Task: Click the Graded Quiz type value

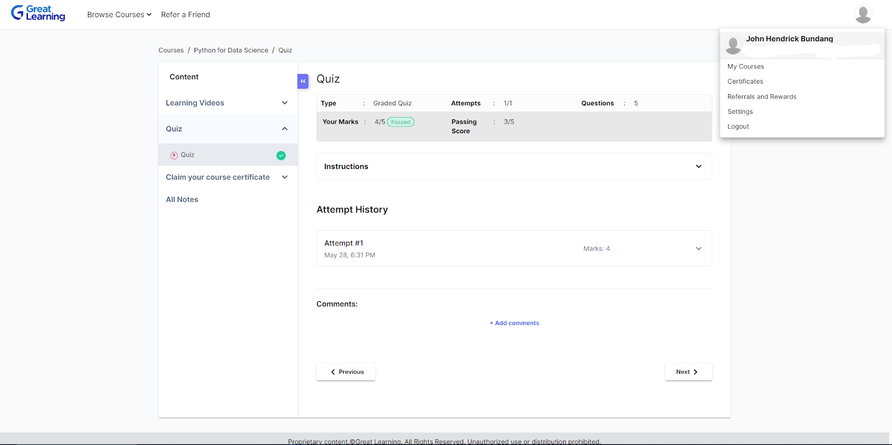Action: click(x=392, y=103)
